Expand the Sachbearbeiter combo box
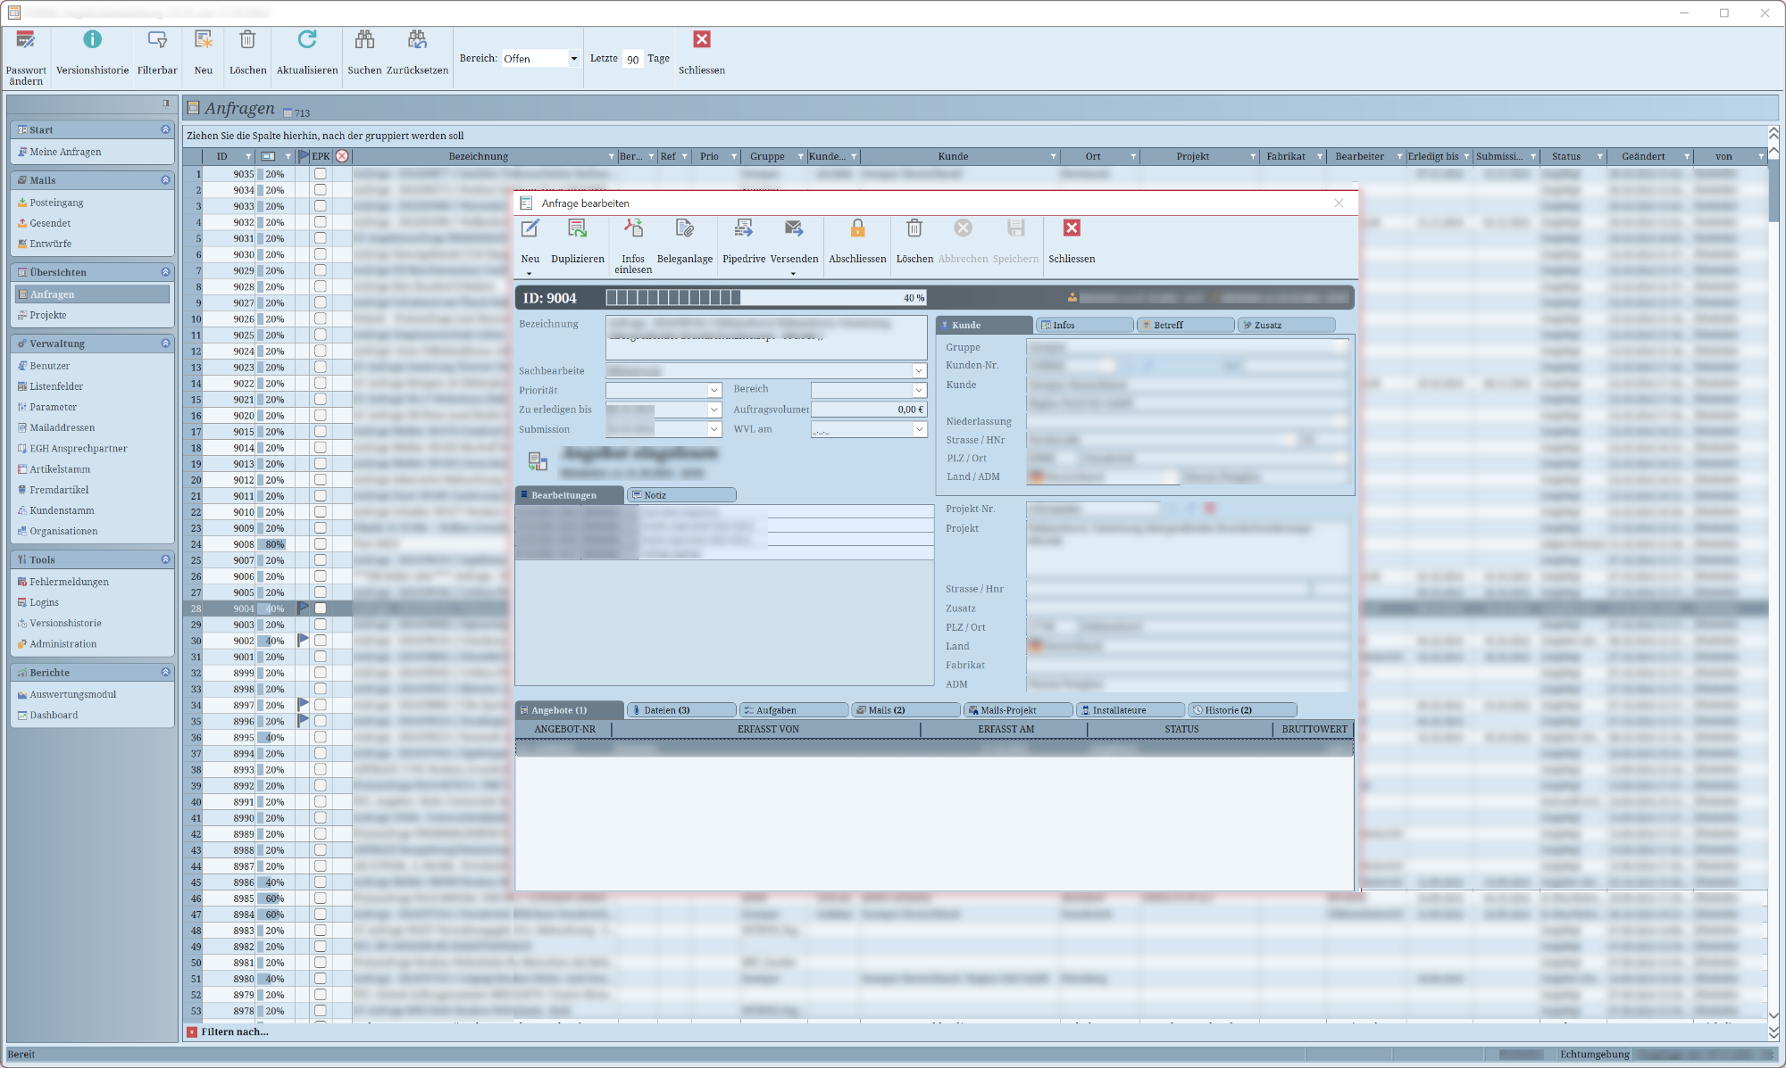This screenshot has width=1786, height=1068. (918, 370)
